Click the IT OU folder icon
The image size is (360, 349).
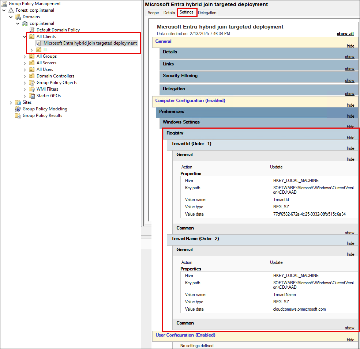pyautogui.click(x=39, y=50)
